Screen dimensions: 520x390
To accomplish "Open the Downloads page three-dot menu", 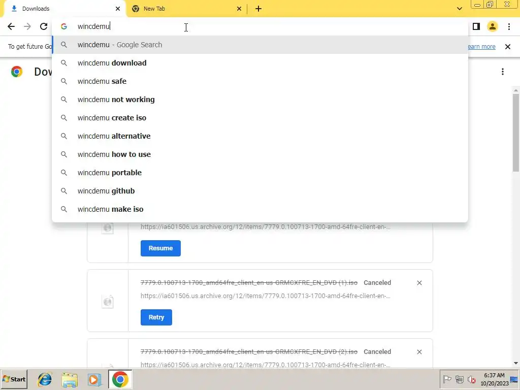I will coord(503,72).
